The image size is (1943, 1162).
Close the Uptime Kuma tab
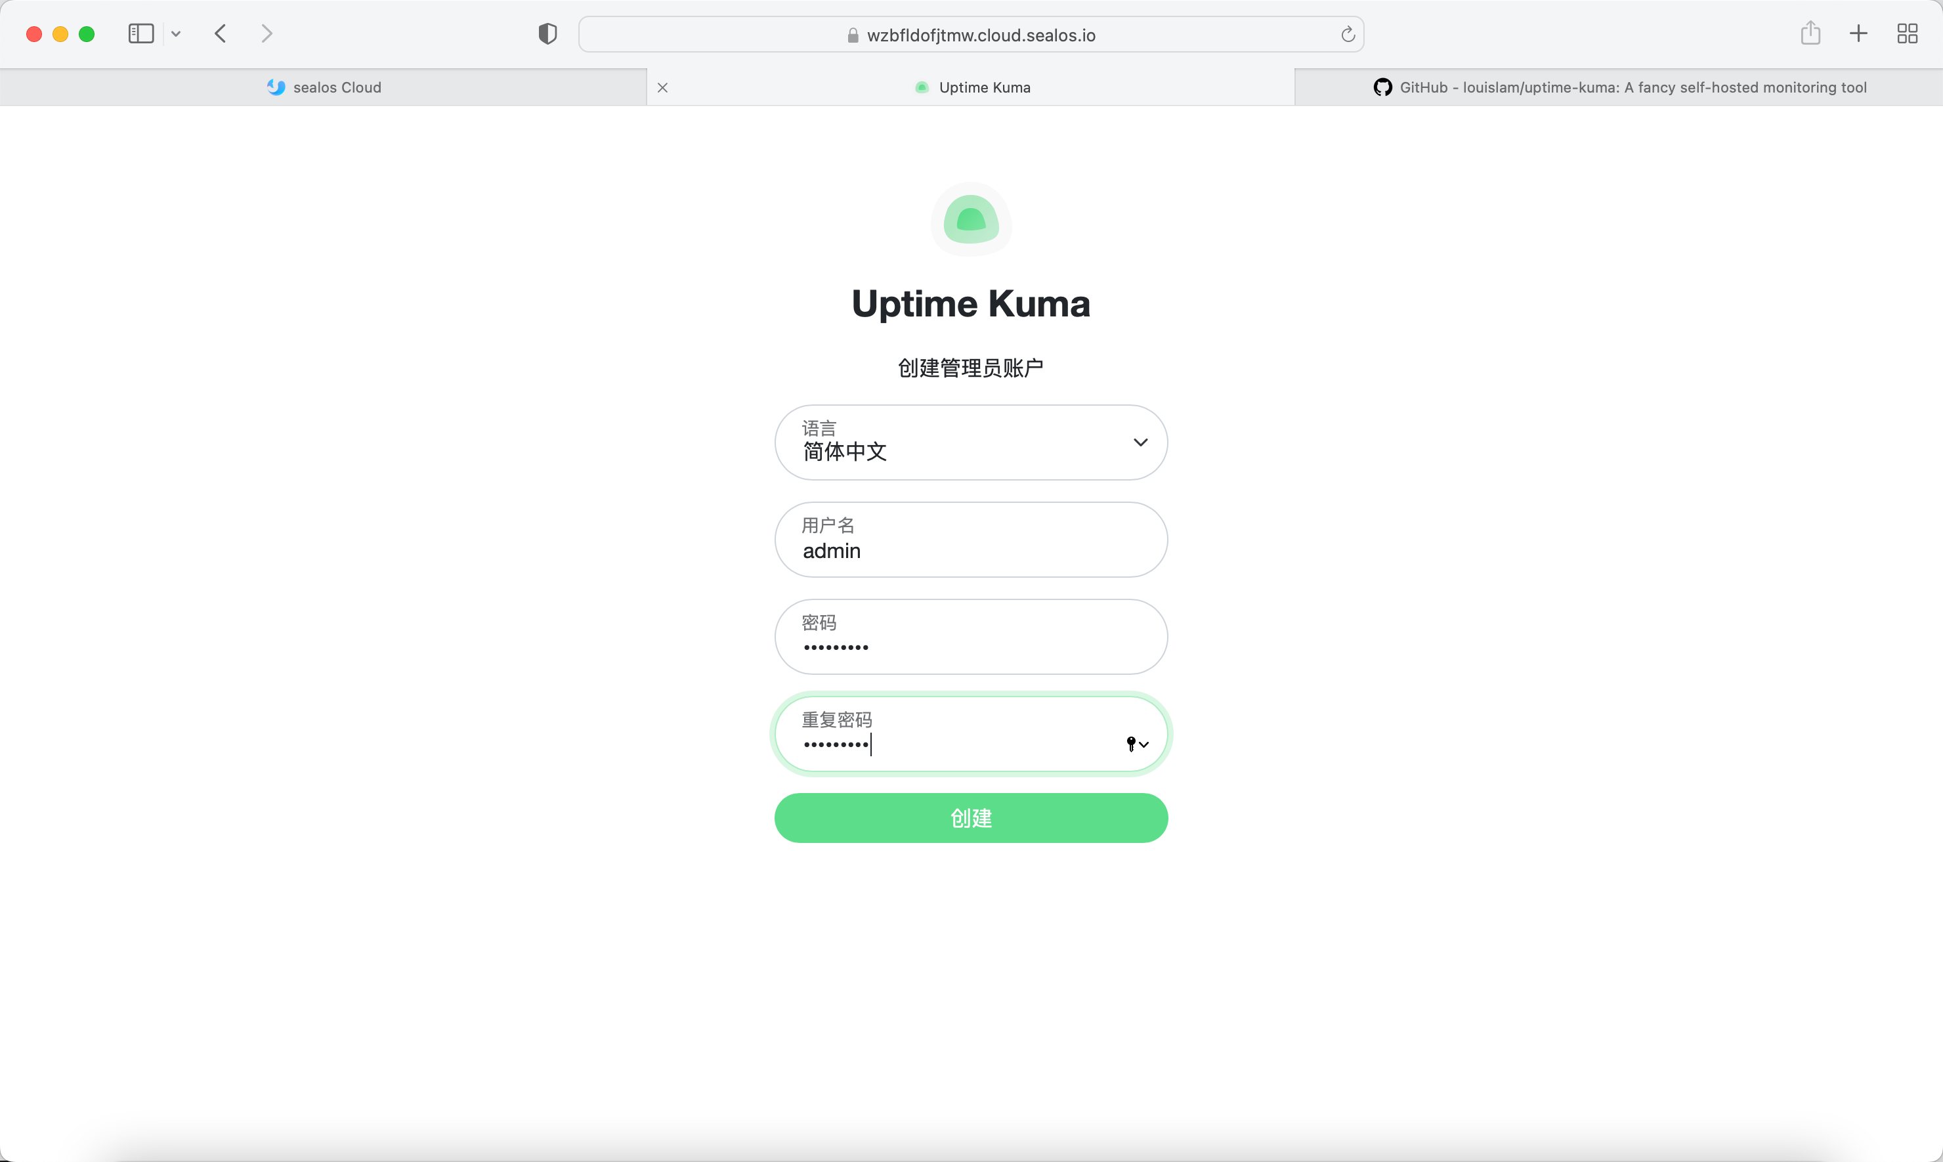[x=662, y=88]
